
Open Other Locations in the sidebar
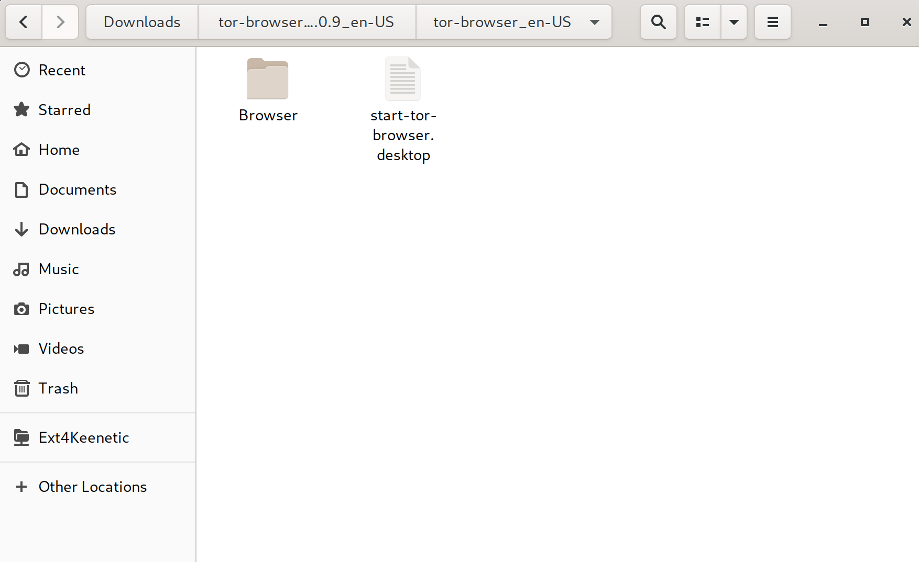98,487
